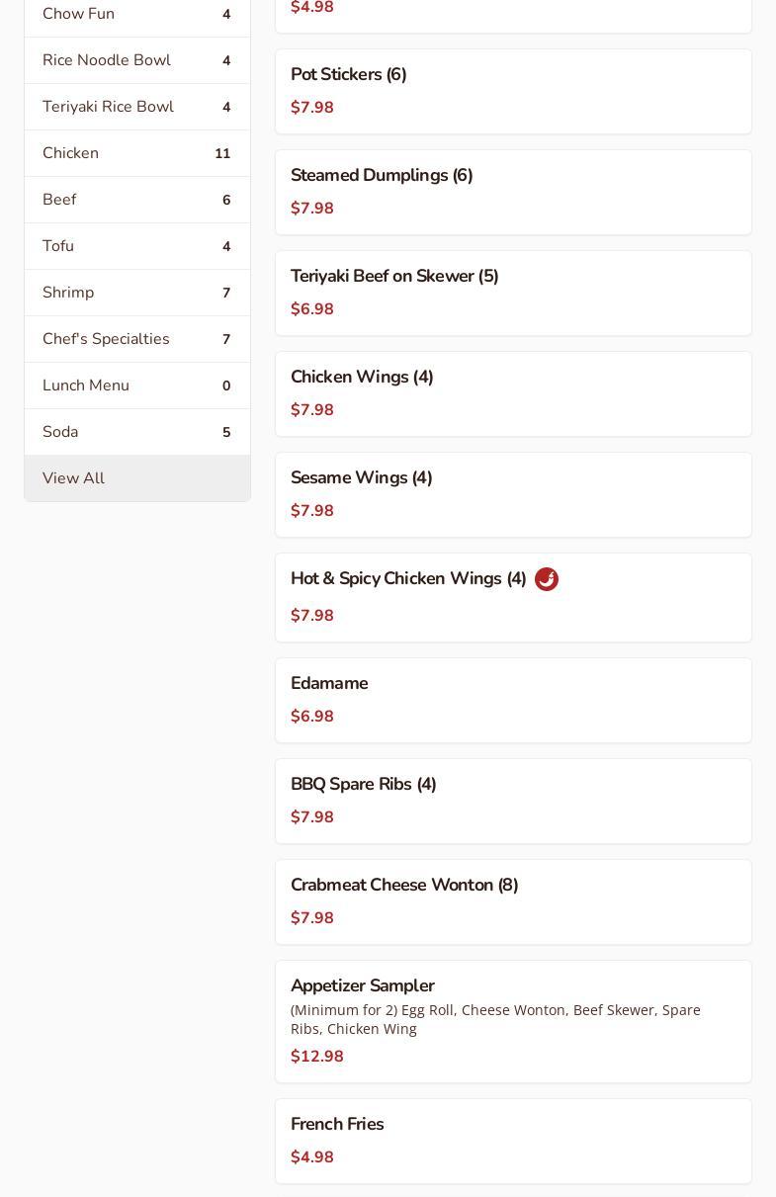Image resolution: width=776 pixels, height=1197 pixels.
Task: Open the Edamame menu item
Action: [513, 700]
